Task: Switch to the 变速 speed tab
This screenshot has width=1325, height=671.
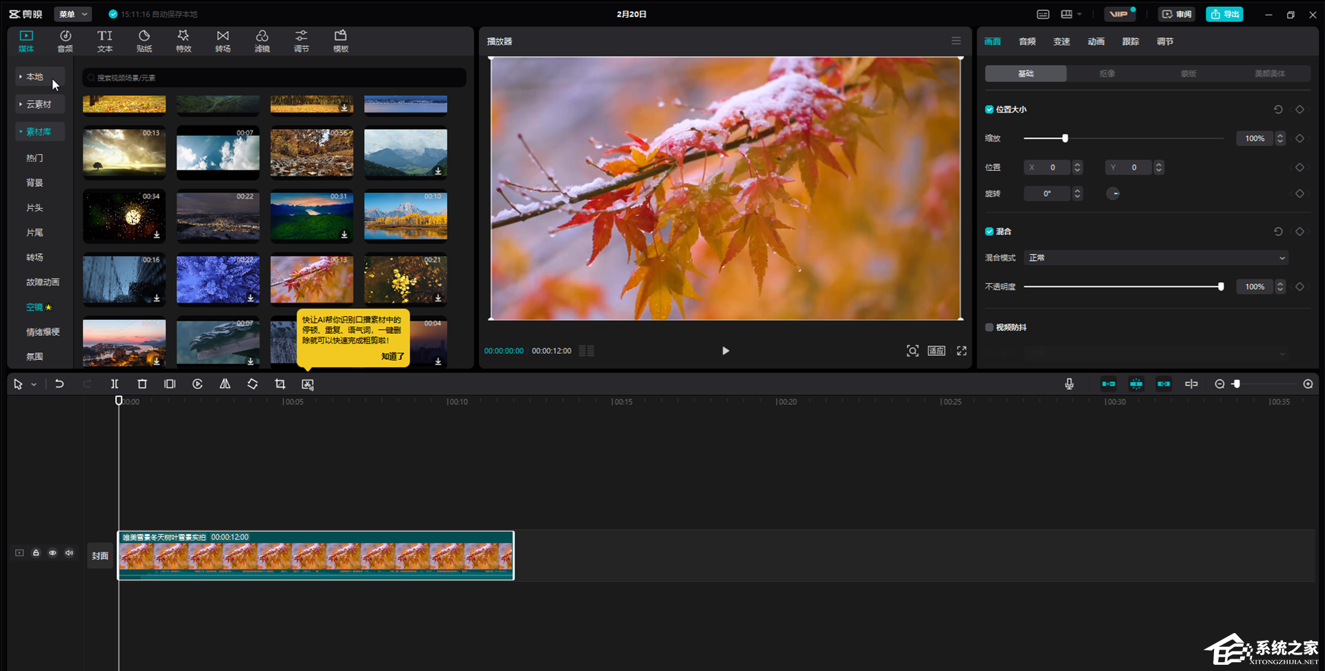Action: point(1062,41)
